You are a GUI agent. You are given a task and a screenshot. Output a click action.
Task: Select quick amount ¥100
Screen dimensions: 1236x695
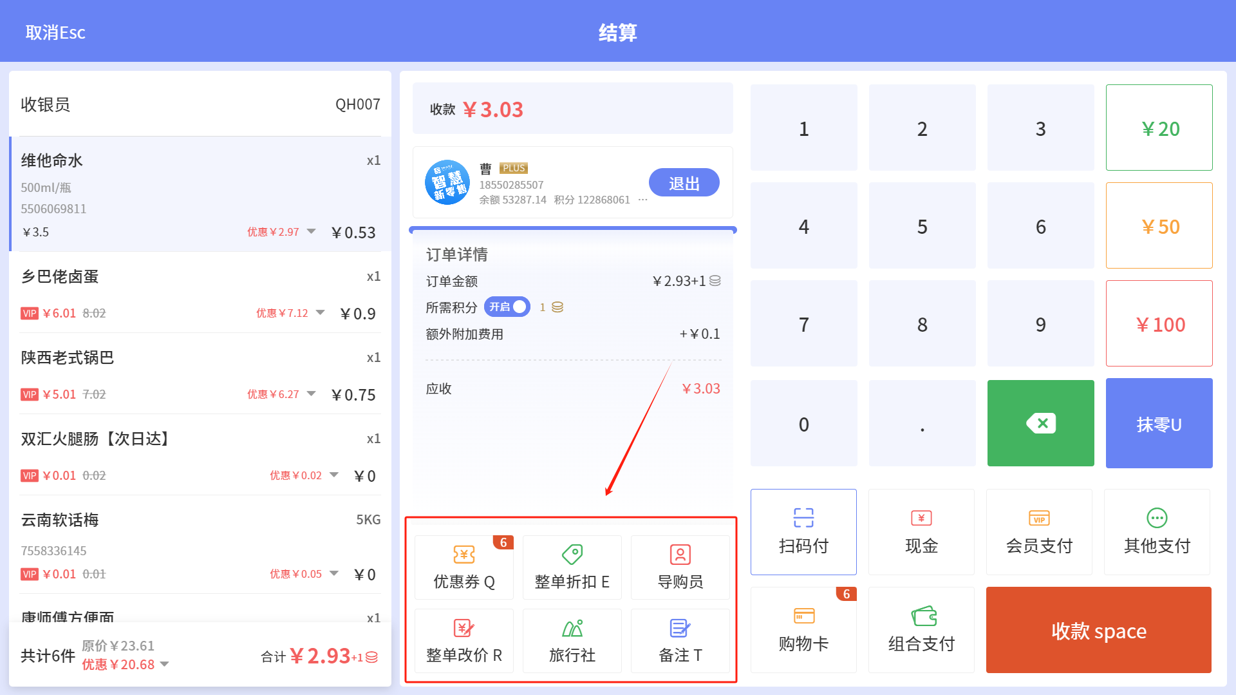pyautogui.click(x=1159, y=323)
